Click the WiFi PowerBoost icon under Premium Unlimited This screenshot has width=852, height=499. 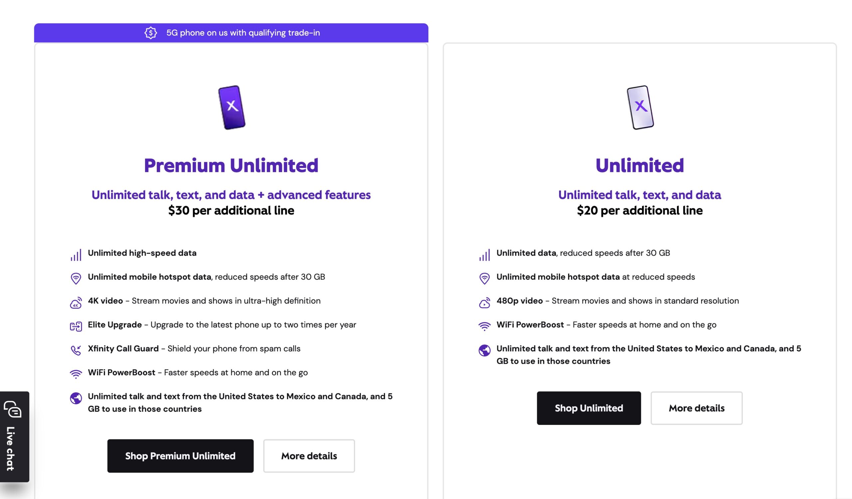tap(76, 374)
